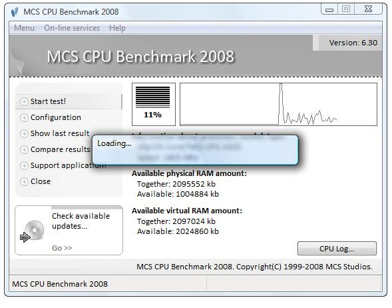Image resolution: width=392 pixels, height=308 pixels.
Task: Click the Close sidebar item
Action: [x=41, y=181]
